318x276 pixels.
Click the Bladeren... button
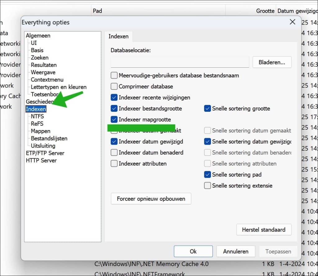[272, 62]
